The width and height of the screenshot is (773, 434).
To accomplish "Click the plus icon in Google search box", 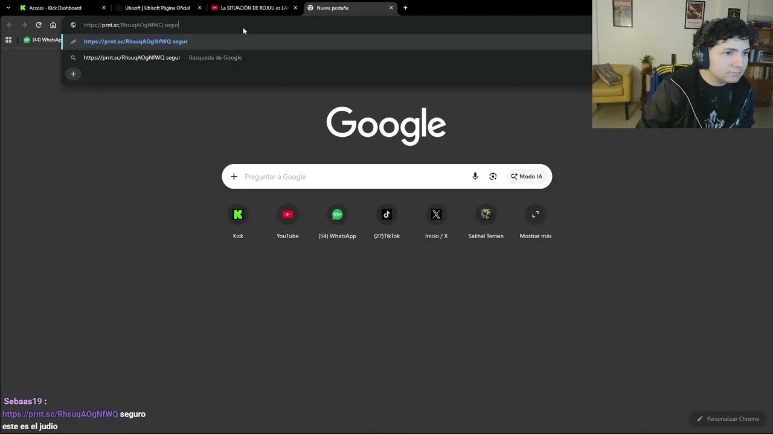I will pyautogui.click(x=234, y=177).
